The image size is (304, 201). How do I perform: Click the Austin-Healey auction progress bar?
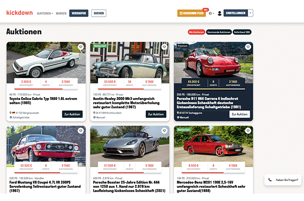click(130, 89)
